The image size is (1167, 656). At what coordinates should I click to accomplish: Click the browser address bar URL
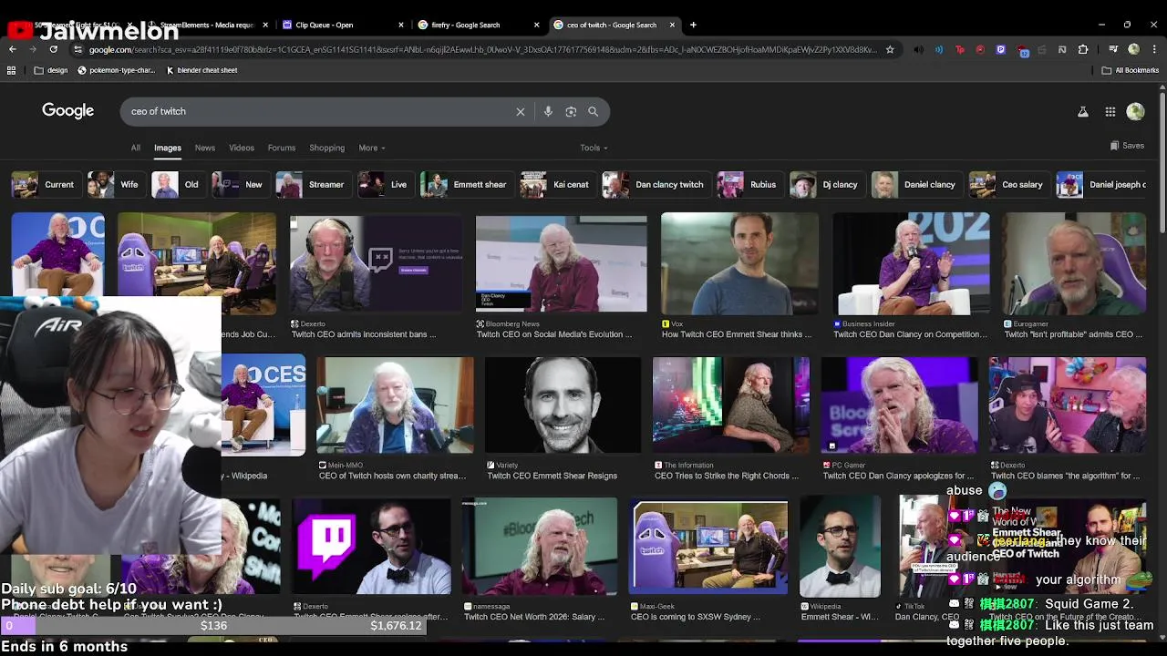click(483, 49)
